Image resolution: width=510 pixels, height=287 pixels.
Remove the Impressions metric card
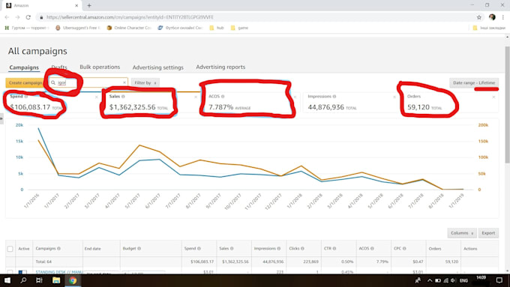pos(394,97)
